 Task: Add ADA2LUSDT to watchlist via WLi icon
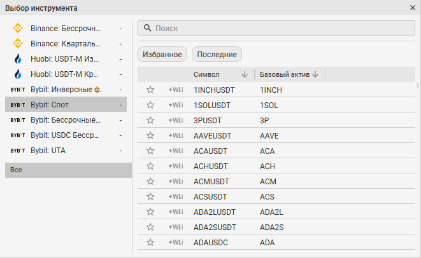pyautogui.click(x=176, y=212)
